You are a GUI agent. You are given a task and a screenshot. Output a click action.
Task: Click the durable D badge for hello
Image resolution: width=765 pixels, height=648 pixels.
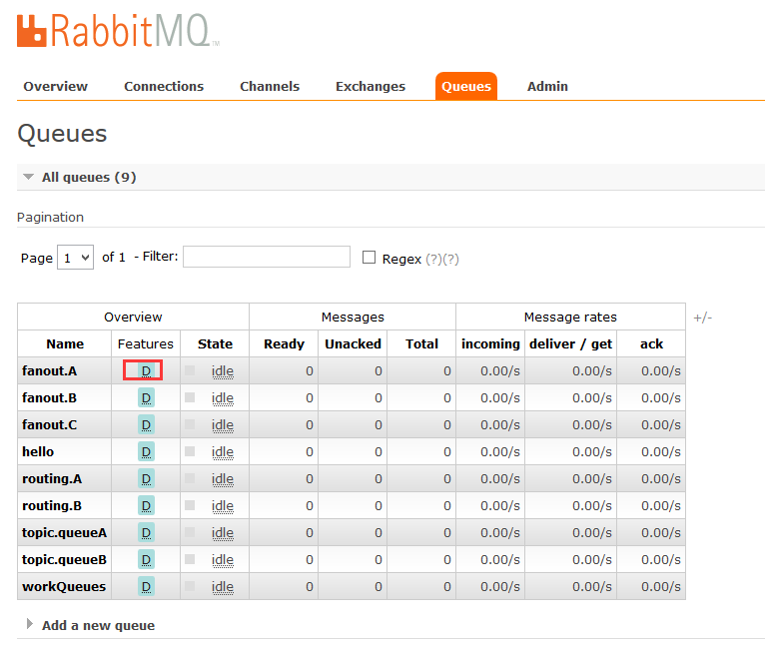(146, 451)
